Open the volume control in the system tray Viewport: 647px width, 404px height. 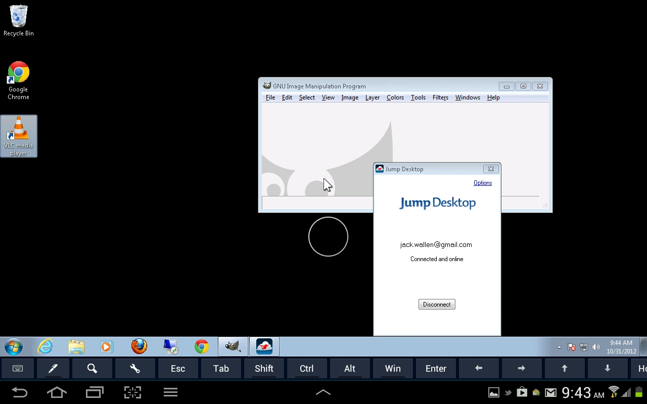[596, 347]
